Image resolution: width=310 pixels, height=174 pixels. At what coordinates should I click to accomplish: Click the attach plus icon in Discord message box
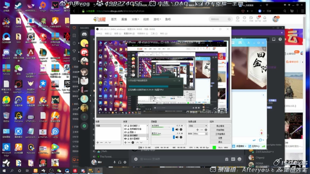(136, 159)
